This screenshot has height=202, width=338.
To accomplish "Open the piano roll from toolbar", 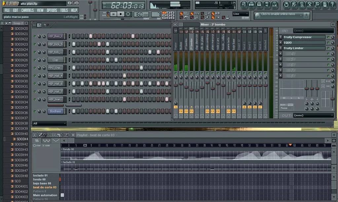I will coord(259,5).
